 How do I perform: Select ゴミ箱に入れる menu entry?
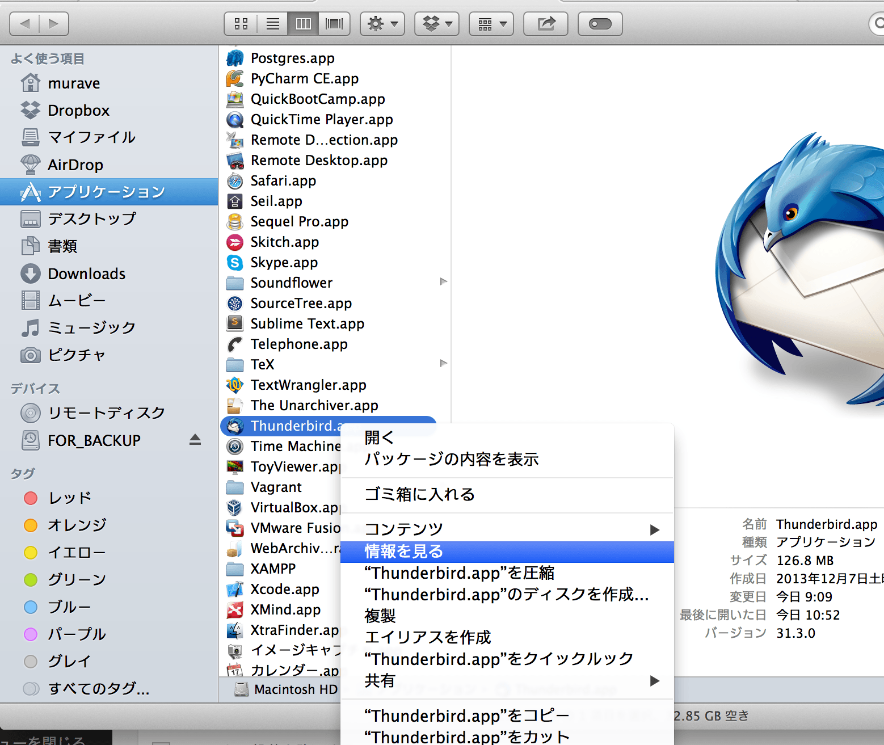507,494
